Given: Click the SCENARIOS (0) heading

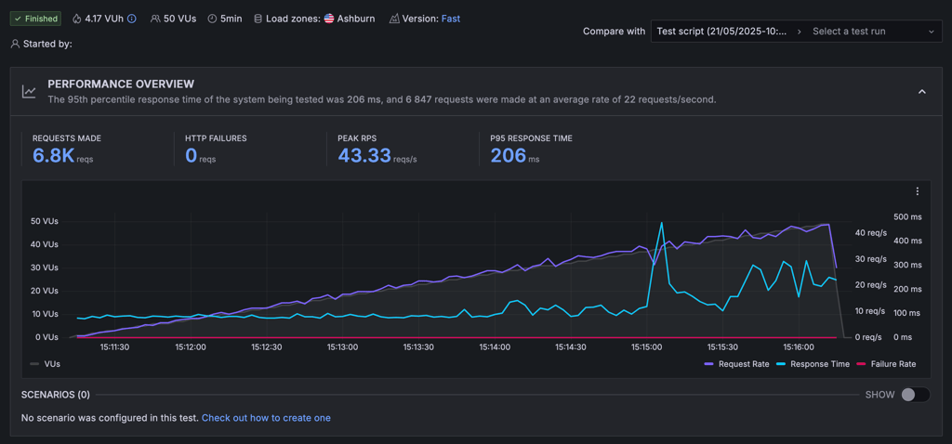Looking at the screenshot, I should (x=55, y=395).
